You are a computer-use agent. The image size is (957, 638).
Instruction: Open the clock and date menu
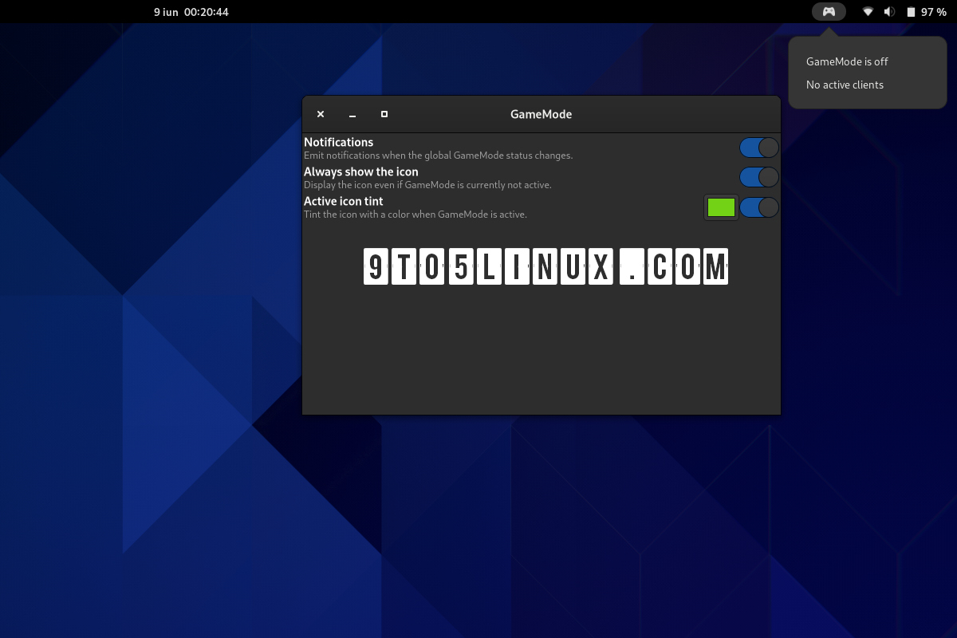coord(191,12)
